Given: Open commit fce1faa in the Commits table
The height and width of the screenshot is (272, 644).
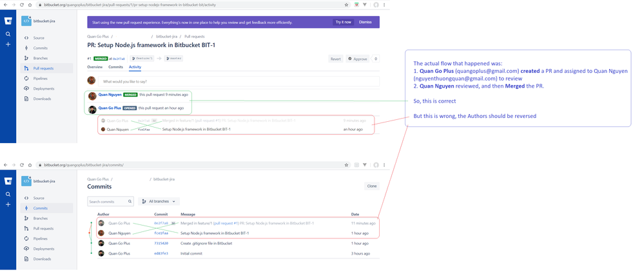Looking at the screenshot, I should [x=161, y=233].
